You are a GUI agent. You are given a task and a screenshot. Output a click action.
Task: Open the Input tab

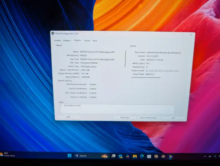point(95,41)
